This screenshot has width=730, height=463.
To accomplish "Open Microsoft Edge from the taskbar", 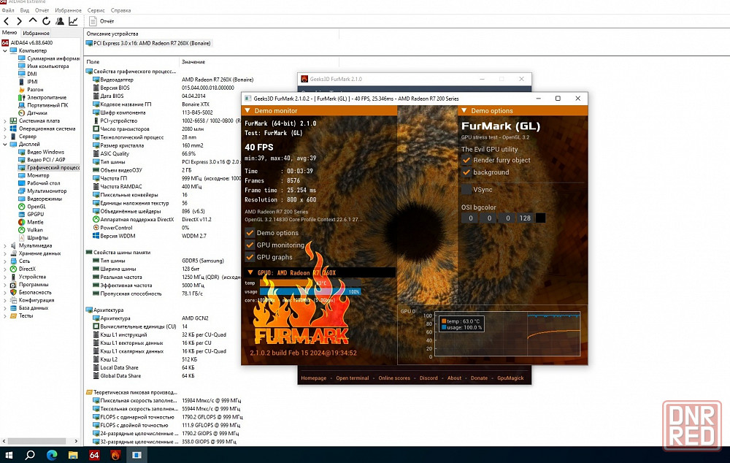I will pos(51,455).
